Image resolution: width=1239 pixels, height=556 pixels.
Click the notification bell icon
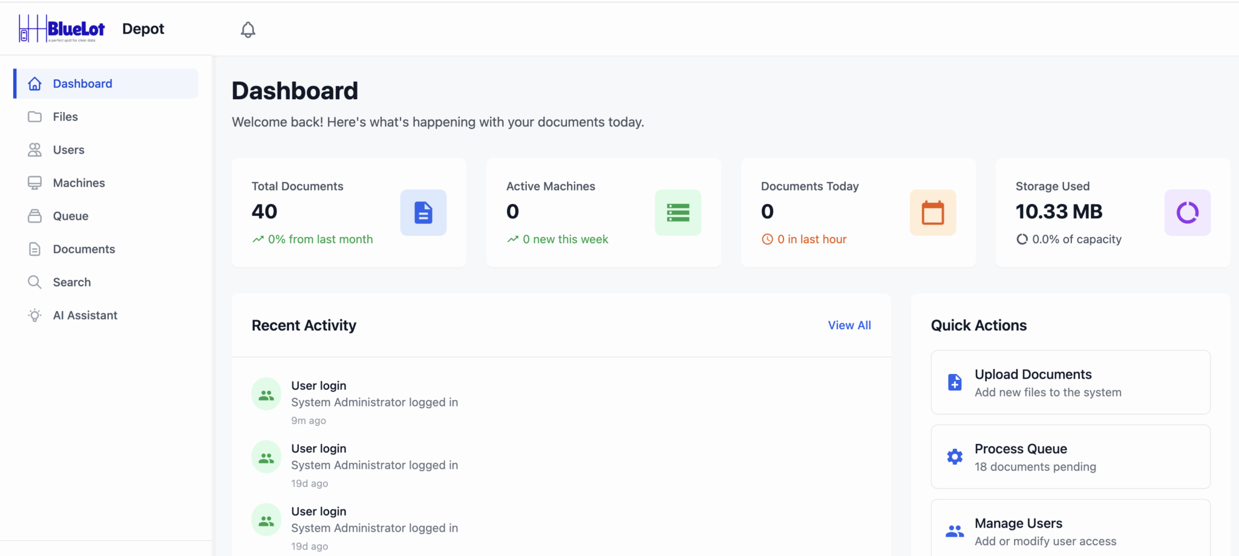[x=248, y=30]
